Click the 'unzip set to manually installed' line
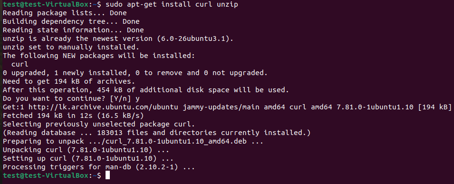454x184 pixels. 71,47
